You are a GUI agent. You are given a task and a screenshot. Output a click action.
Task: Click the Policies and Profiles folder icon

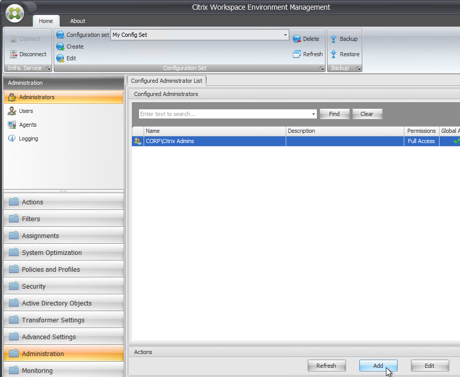coord(13,269)
